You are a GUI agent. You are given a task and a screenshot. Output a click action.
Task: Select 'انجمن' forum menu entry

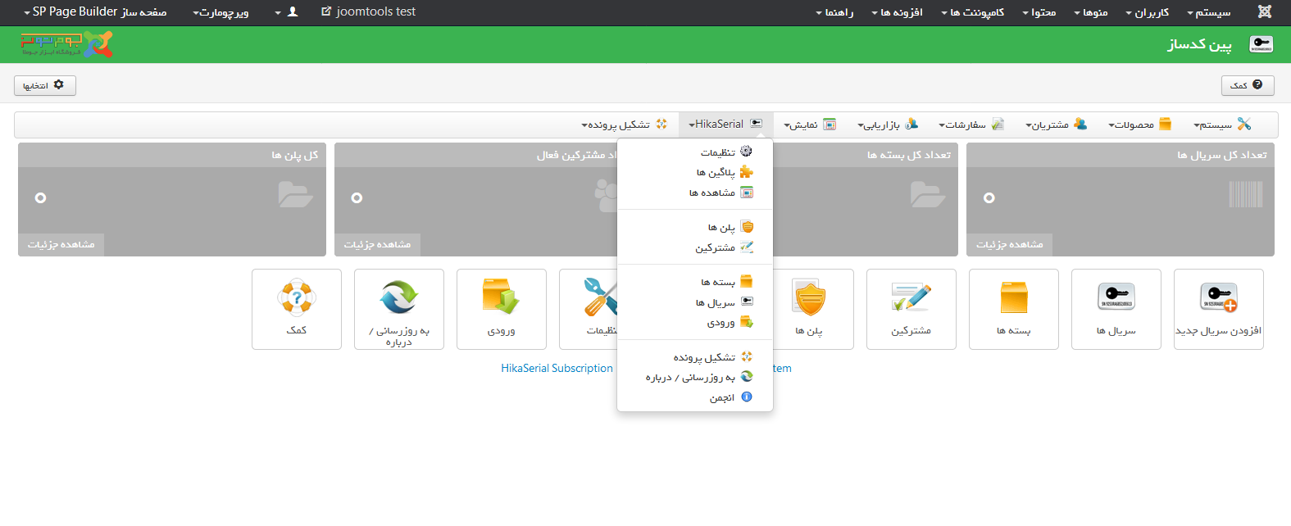point(722,397)
